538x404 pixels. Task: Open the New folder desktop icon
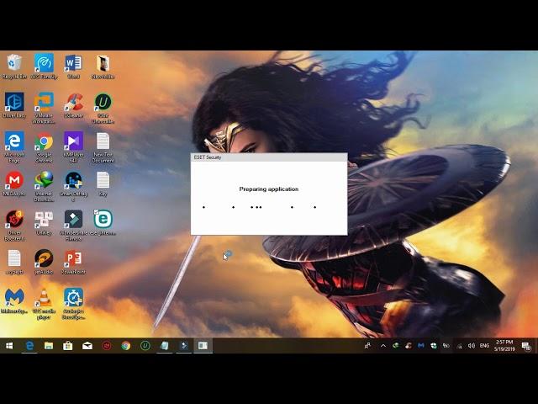[103, 66]
